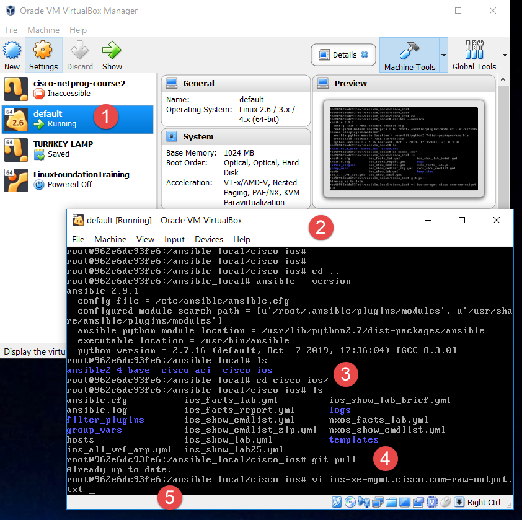Open the View menu in the VM window
Image resolution: width=522 pixels, height=520 pixels.
coord(145,239)
